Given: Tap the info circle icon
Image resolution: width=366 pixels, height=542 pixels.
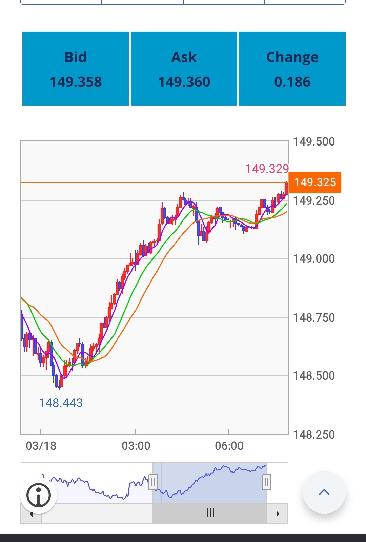Looking at the screenshot, I should click(39, 495).
